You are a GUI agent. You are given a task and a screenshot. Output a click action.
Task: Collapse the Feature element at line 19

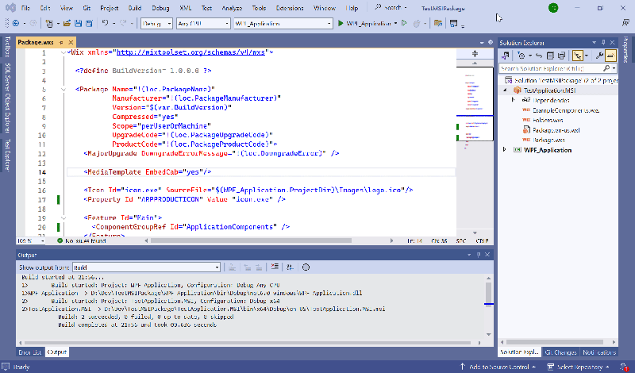coord(63,218)
